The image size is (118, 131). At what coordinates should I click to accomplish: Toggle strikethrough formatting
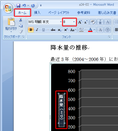coord(53,30)
